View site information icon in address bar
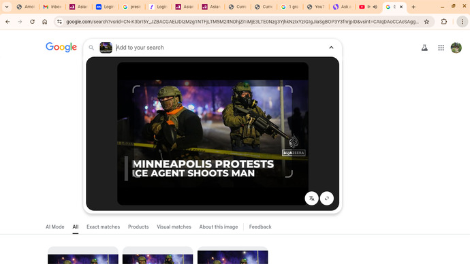Image resolution: width=470 pixels, height=264 pixels. (x=59, y=22)
